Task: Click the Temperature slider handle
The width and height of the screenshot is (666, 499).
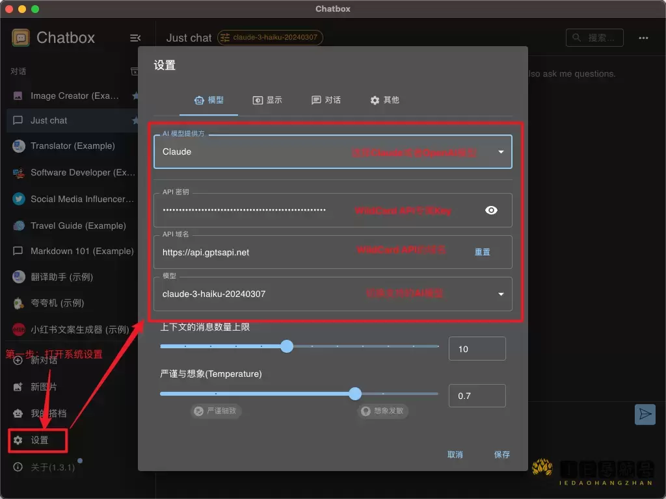Action: click(x=355, y=394)
